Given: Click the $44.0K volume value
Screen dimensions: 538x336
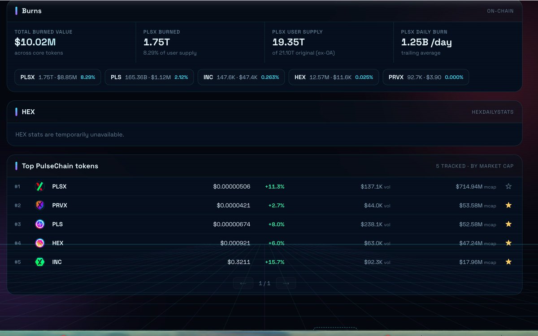Looking at the screenshot, I should coord(373,205).
